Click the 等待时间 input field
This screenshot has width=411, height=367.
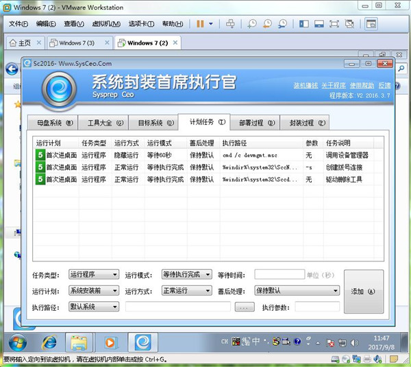point(279,274)
